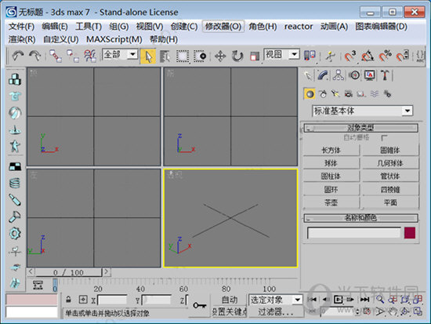Pick the Select and Uniform Scale tool

(x=255, y=56)
